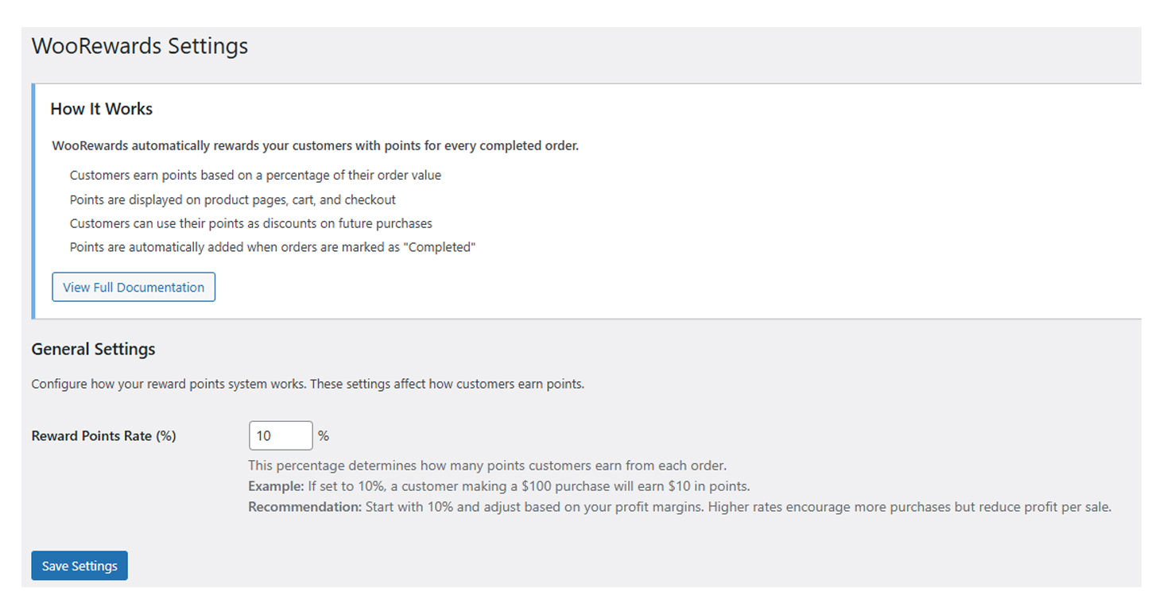The height and width of the screenshot is (615, 1163).
Task: Click the blue left border of How It Works
Action: tap(34, 199)
